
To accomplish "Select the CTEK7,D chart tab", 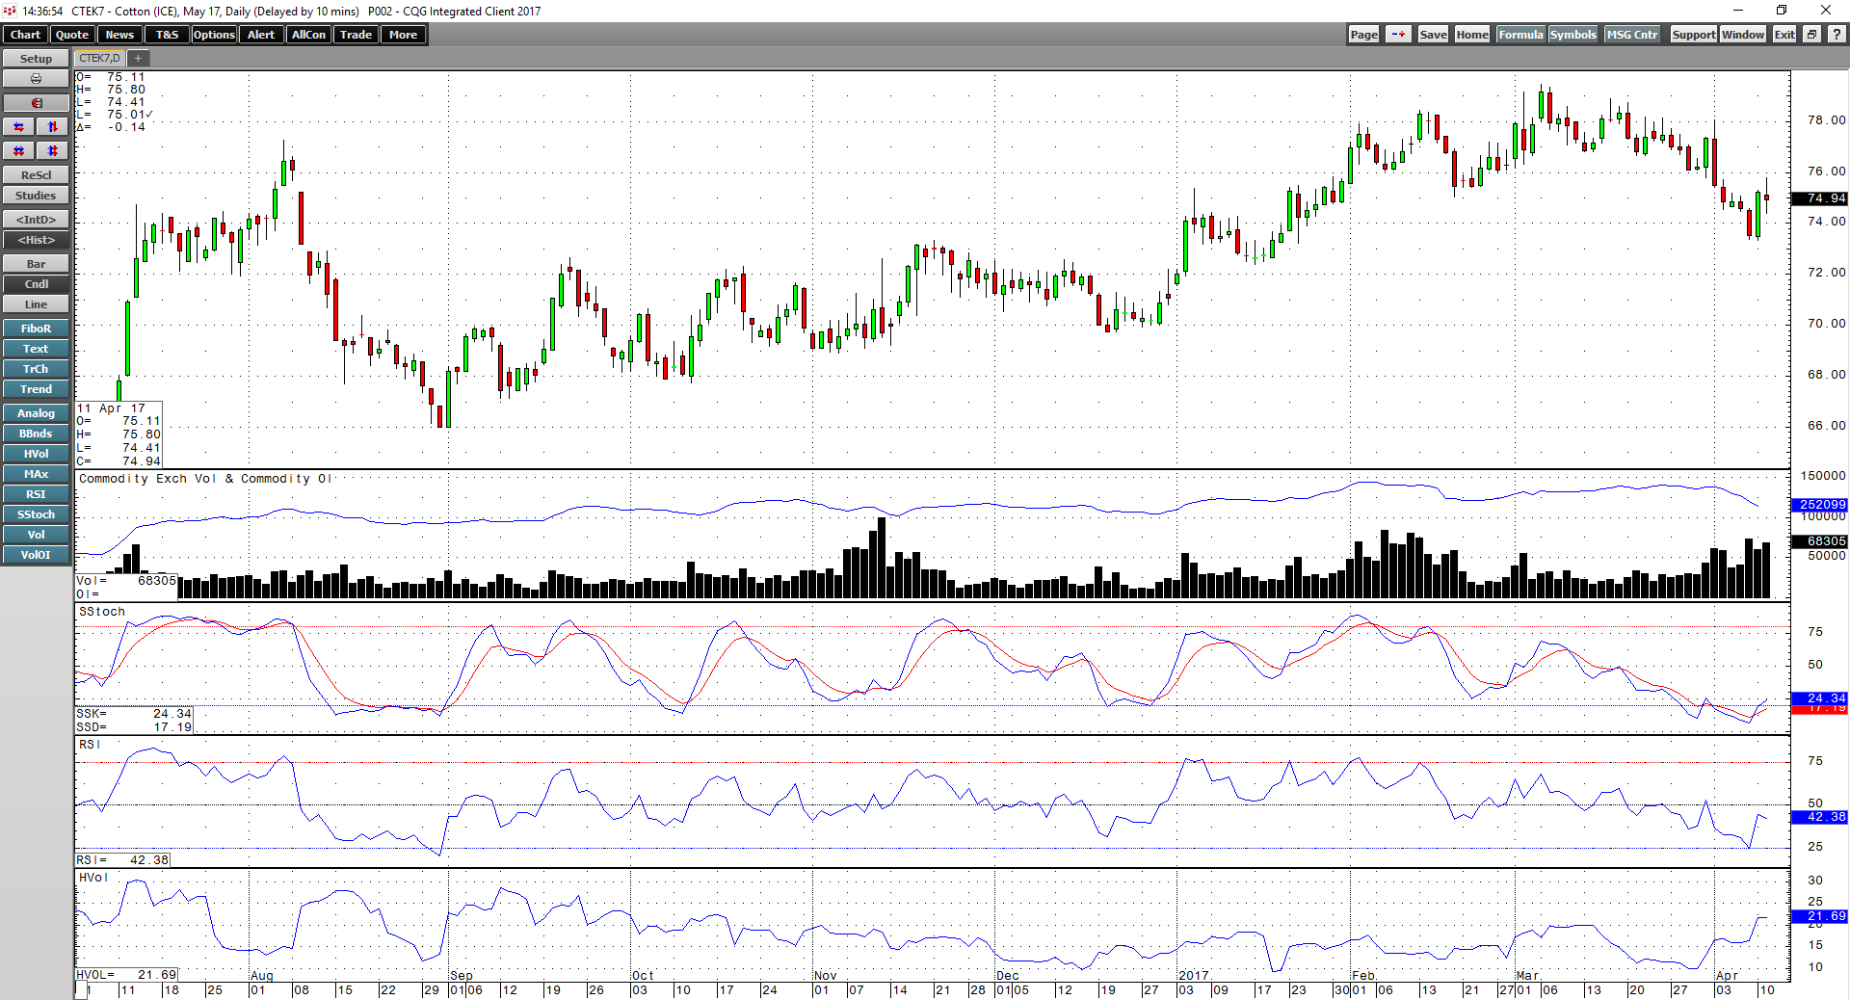I will coord(97,58).
